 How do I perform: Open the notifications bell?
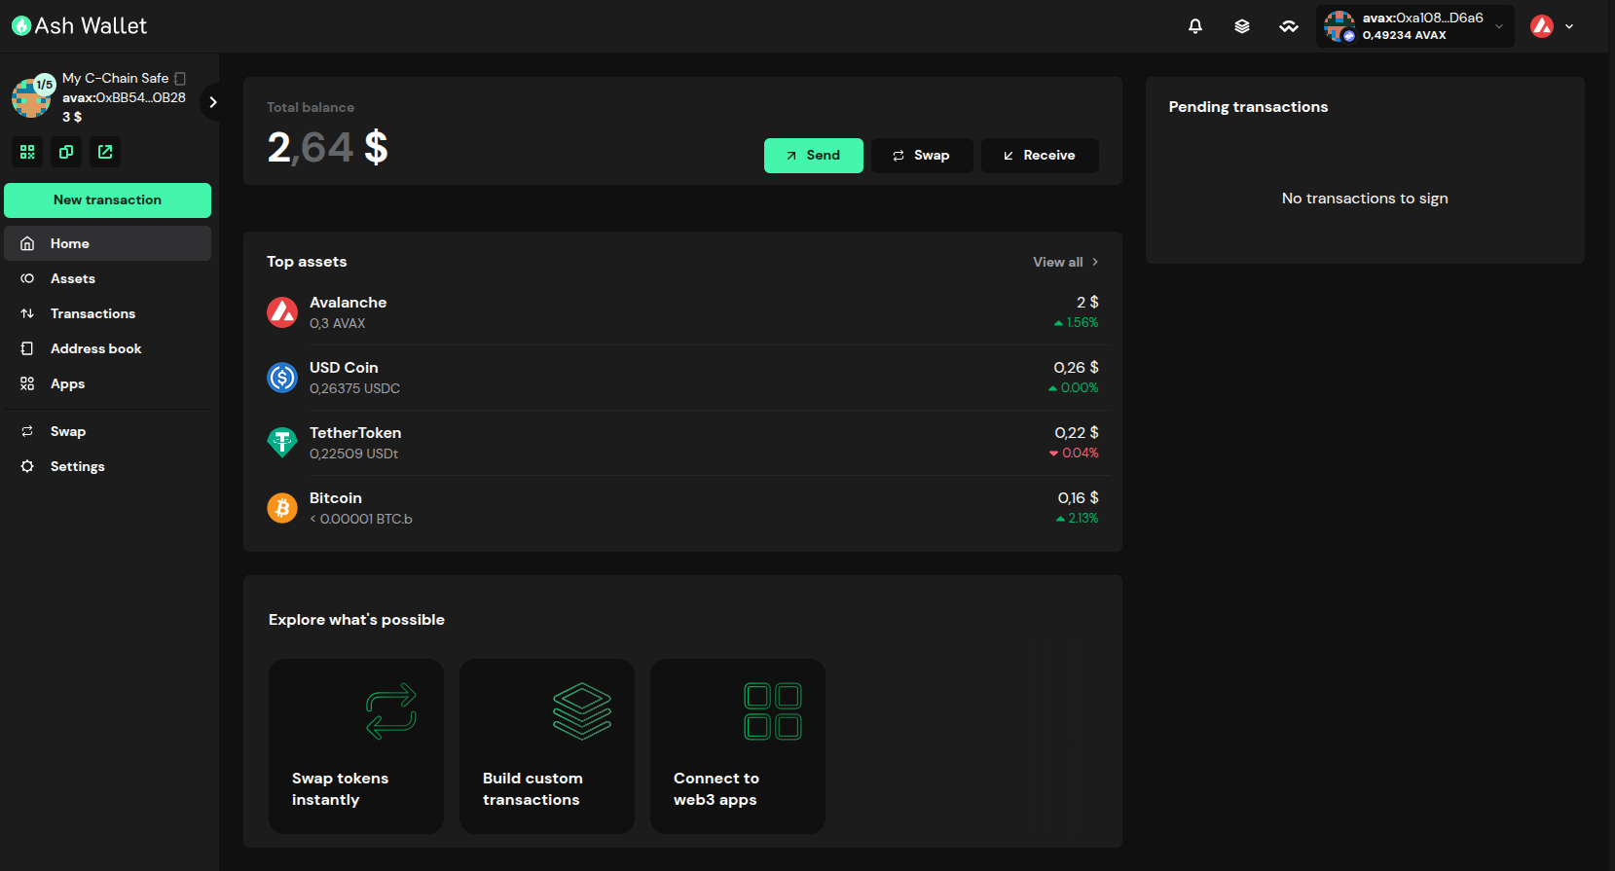[x=1195, y=26]
